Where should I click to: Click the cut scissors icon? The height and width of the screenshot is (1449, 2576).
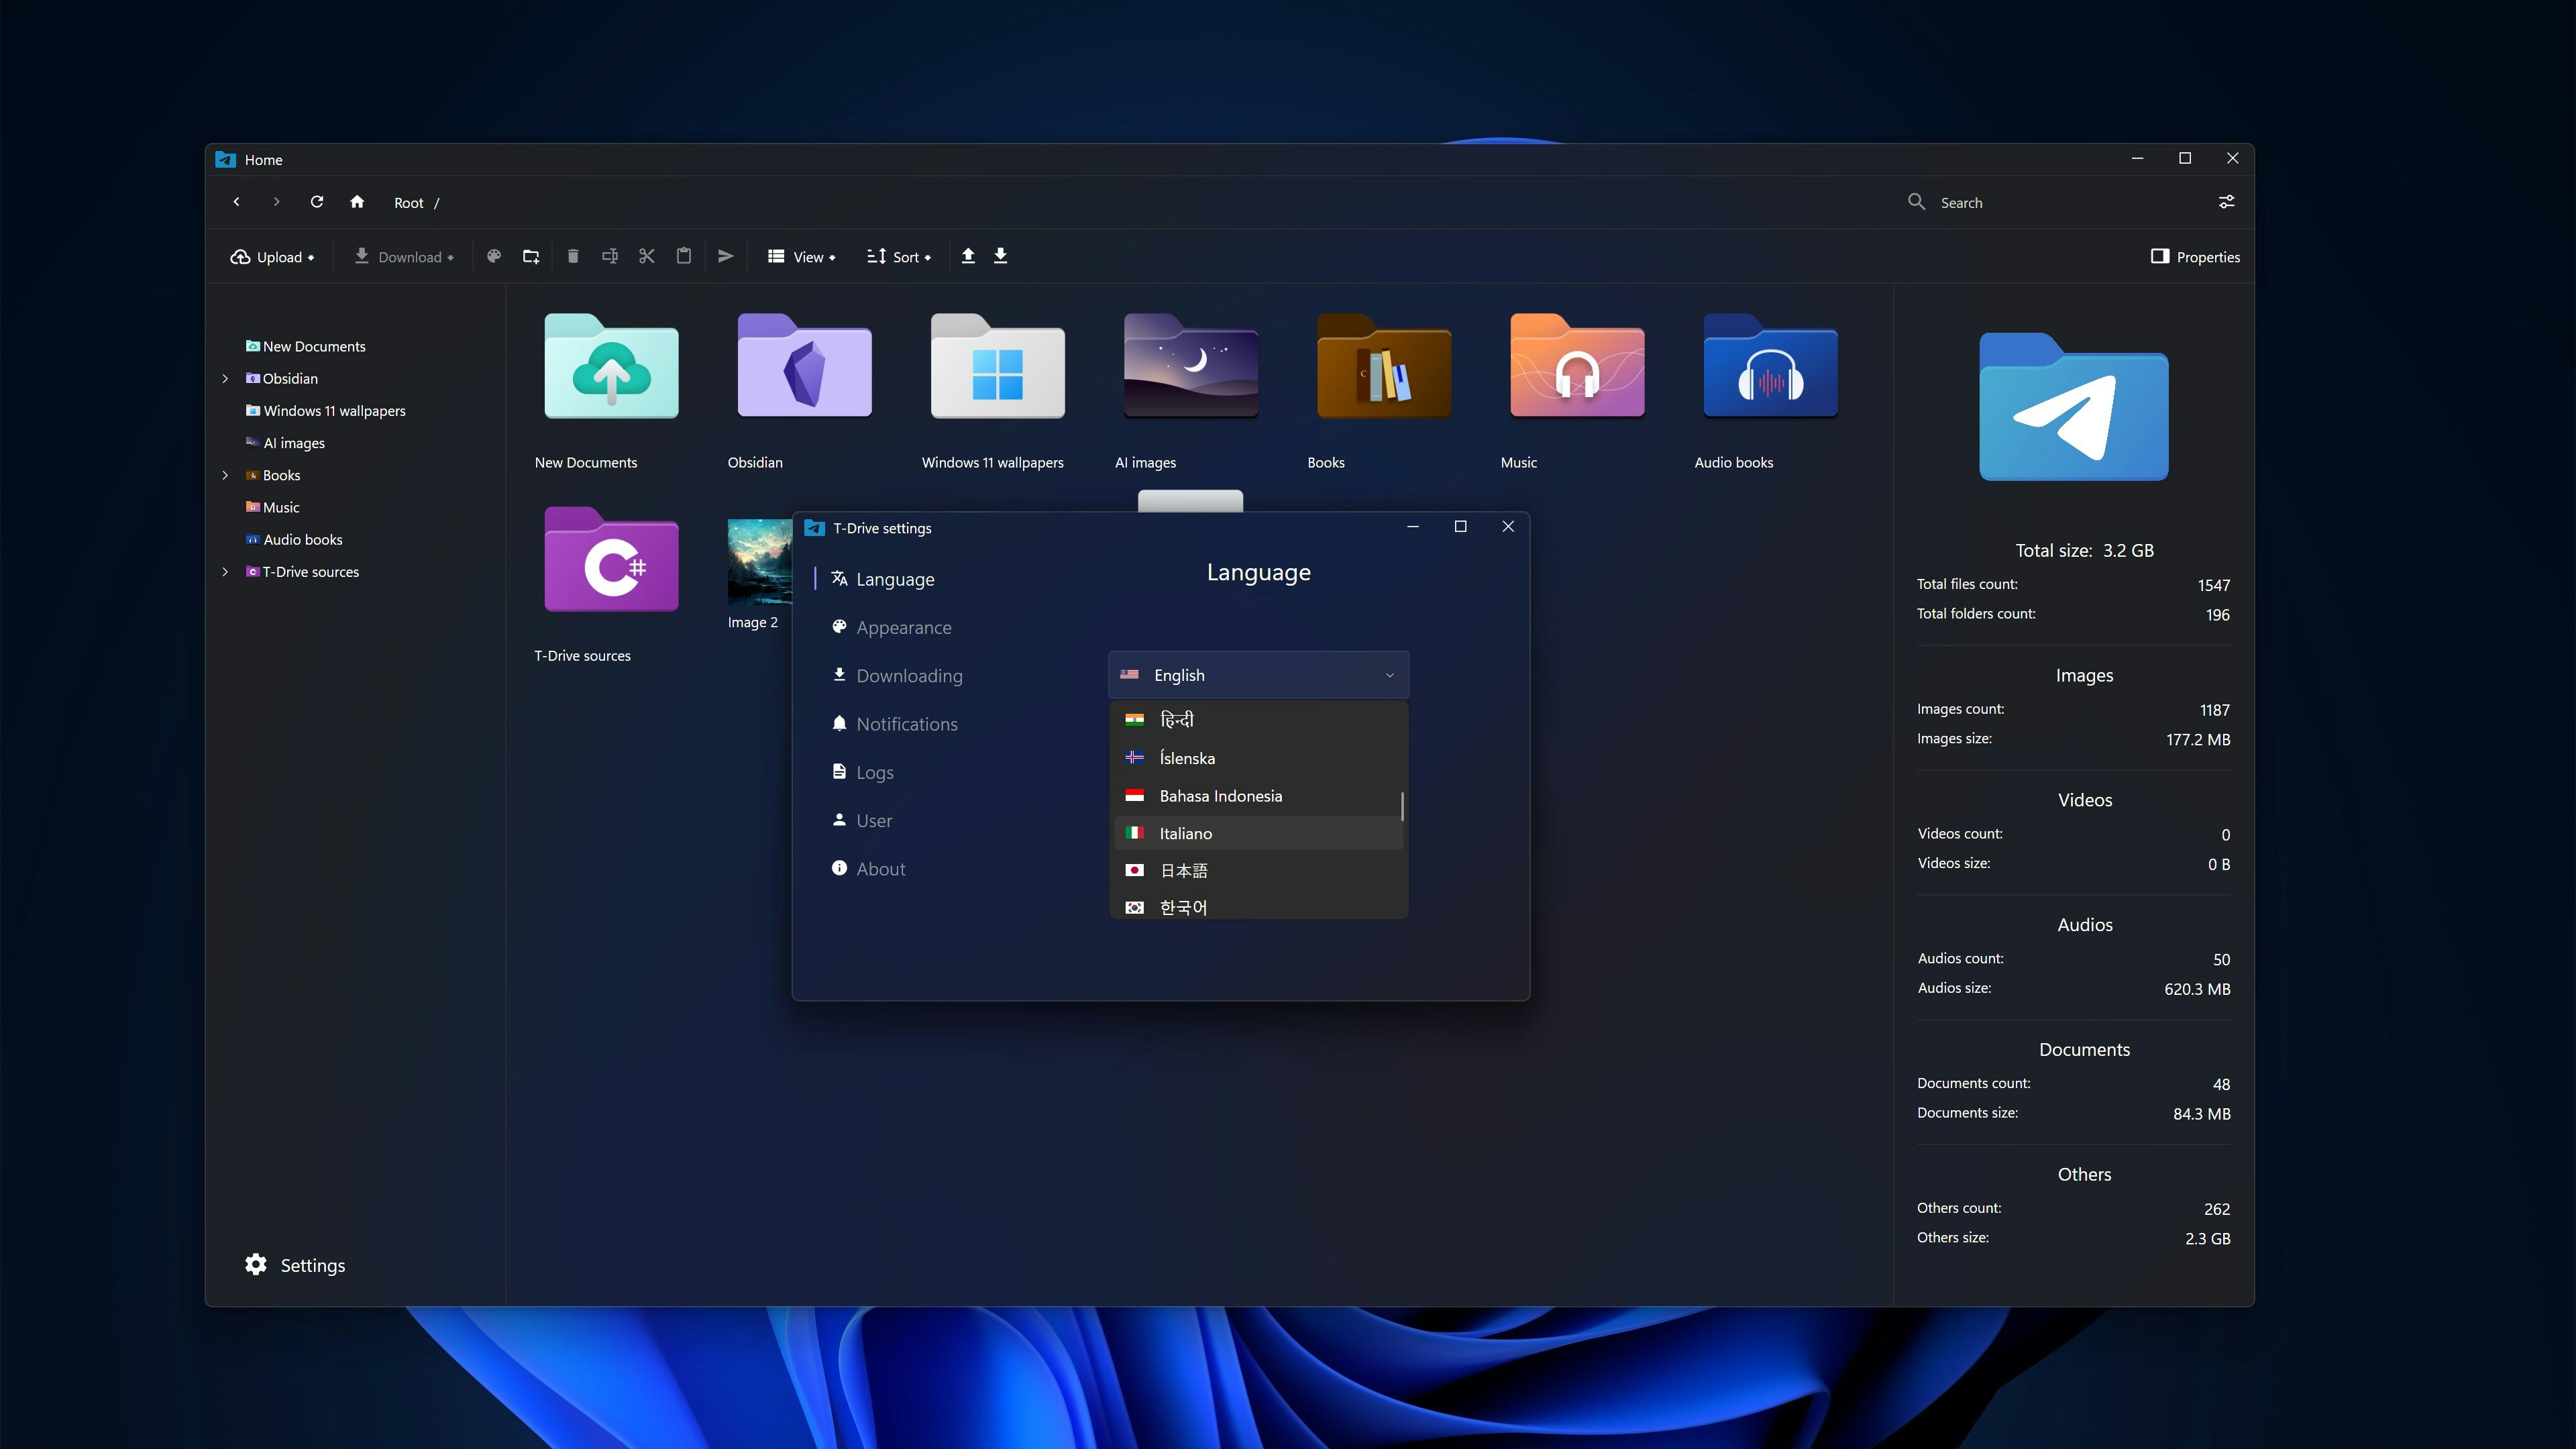pyautogui.click(x=647, y=257)
